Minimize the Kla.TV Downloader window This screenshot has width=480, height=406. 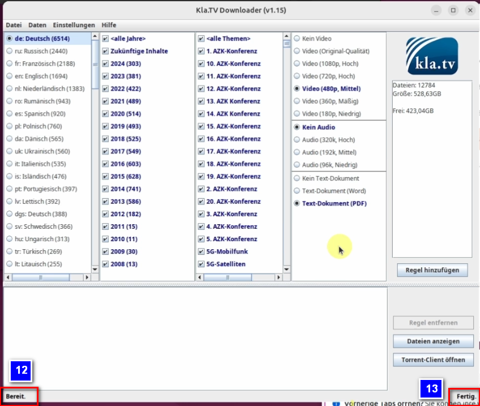[x=436, y=10]
